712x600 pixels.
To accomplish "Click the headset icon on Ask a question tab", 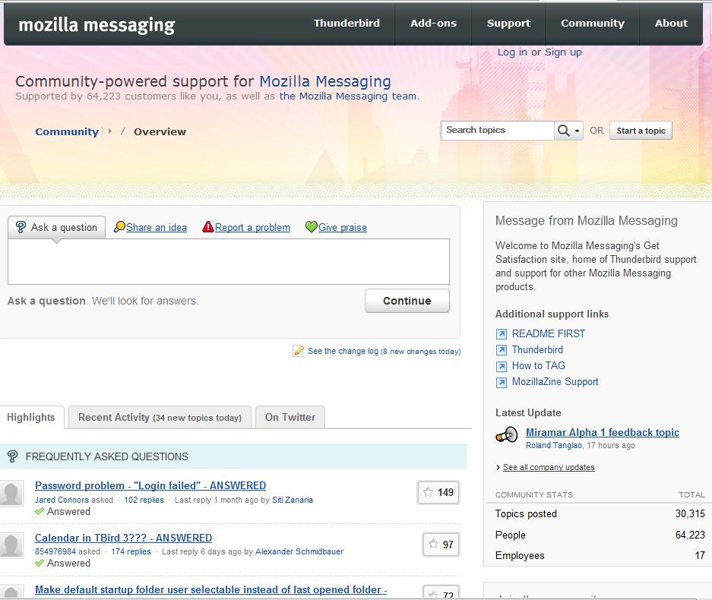I will tap(20, 226).
